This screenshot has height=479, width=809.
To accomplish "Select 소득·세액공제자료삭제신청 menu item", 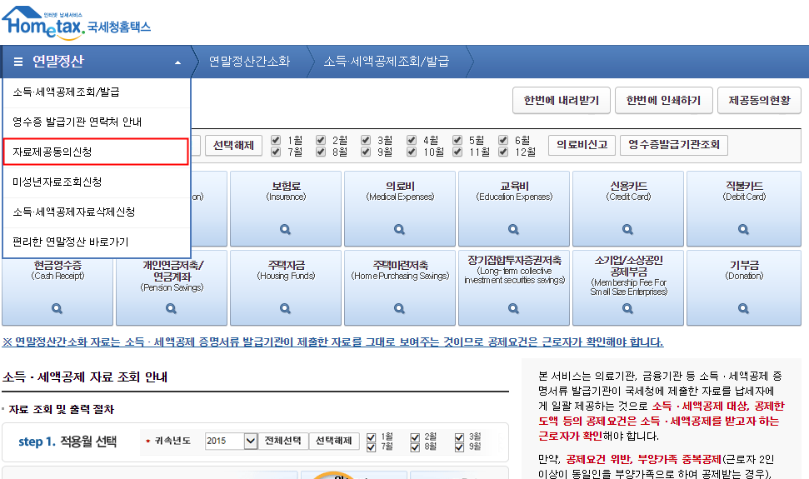I will point(97,212).
